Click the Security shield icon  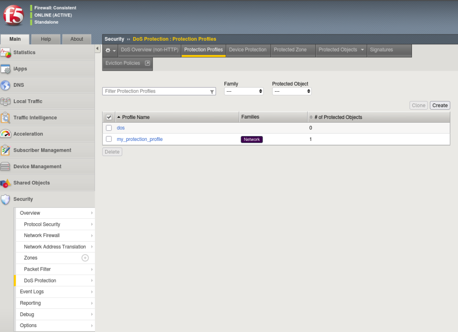click(x=6, y=199)
